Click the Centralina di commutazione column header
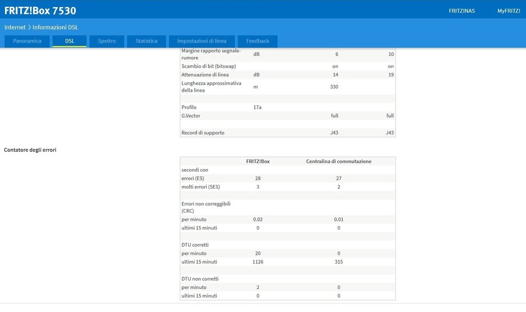This screenshot has height=312, width=526. [x=339, y=161]
